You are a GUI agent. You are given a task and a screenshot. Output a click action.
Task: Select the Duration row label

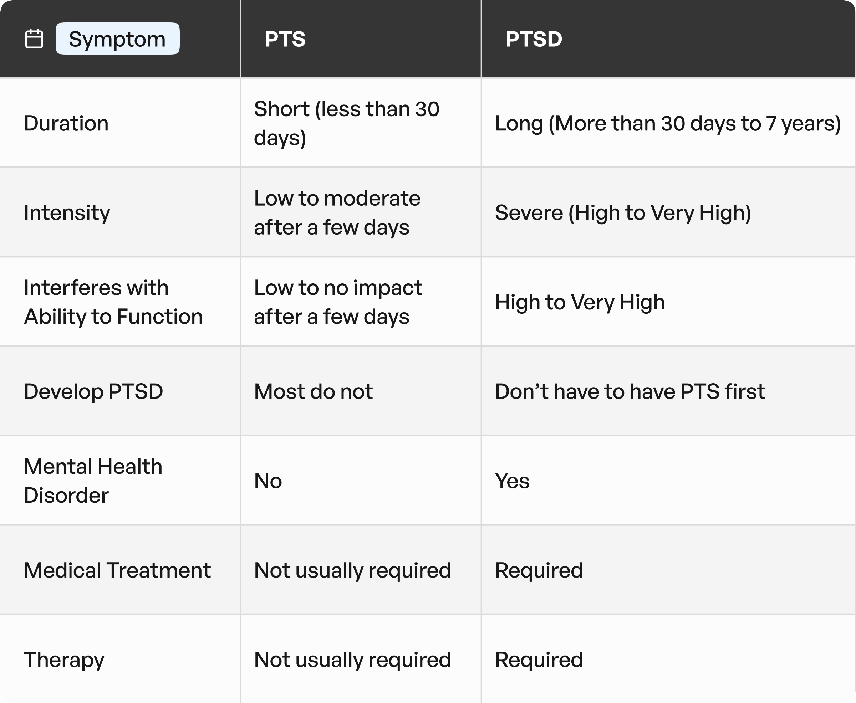point(66,123)
